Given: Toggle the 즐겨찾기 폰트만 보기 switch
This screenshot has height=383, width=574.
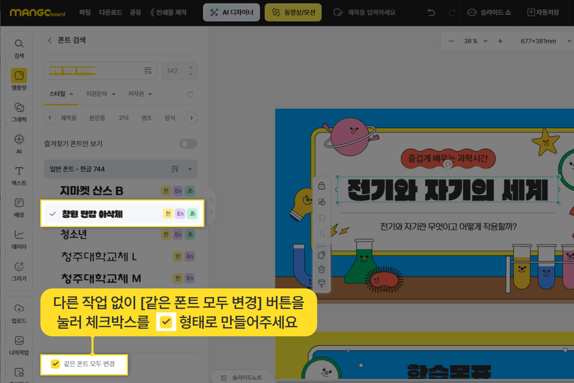Looking at the screenshot, I should [188, 144].
